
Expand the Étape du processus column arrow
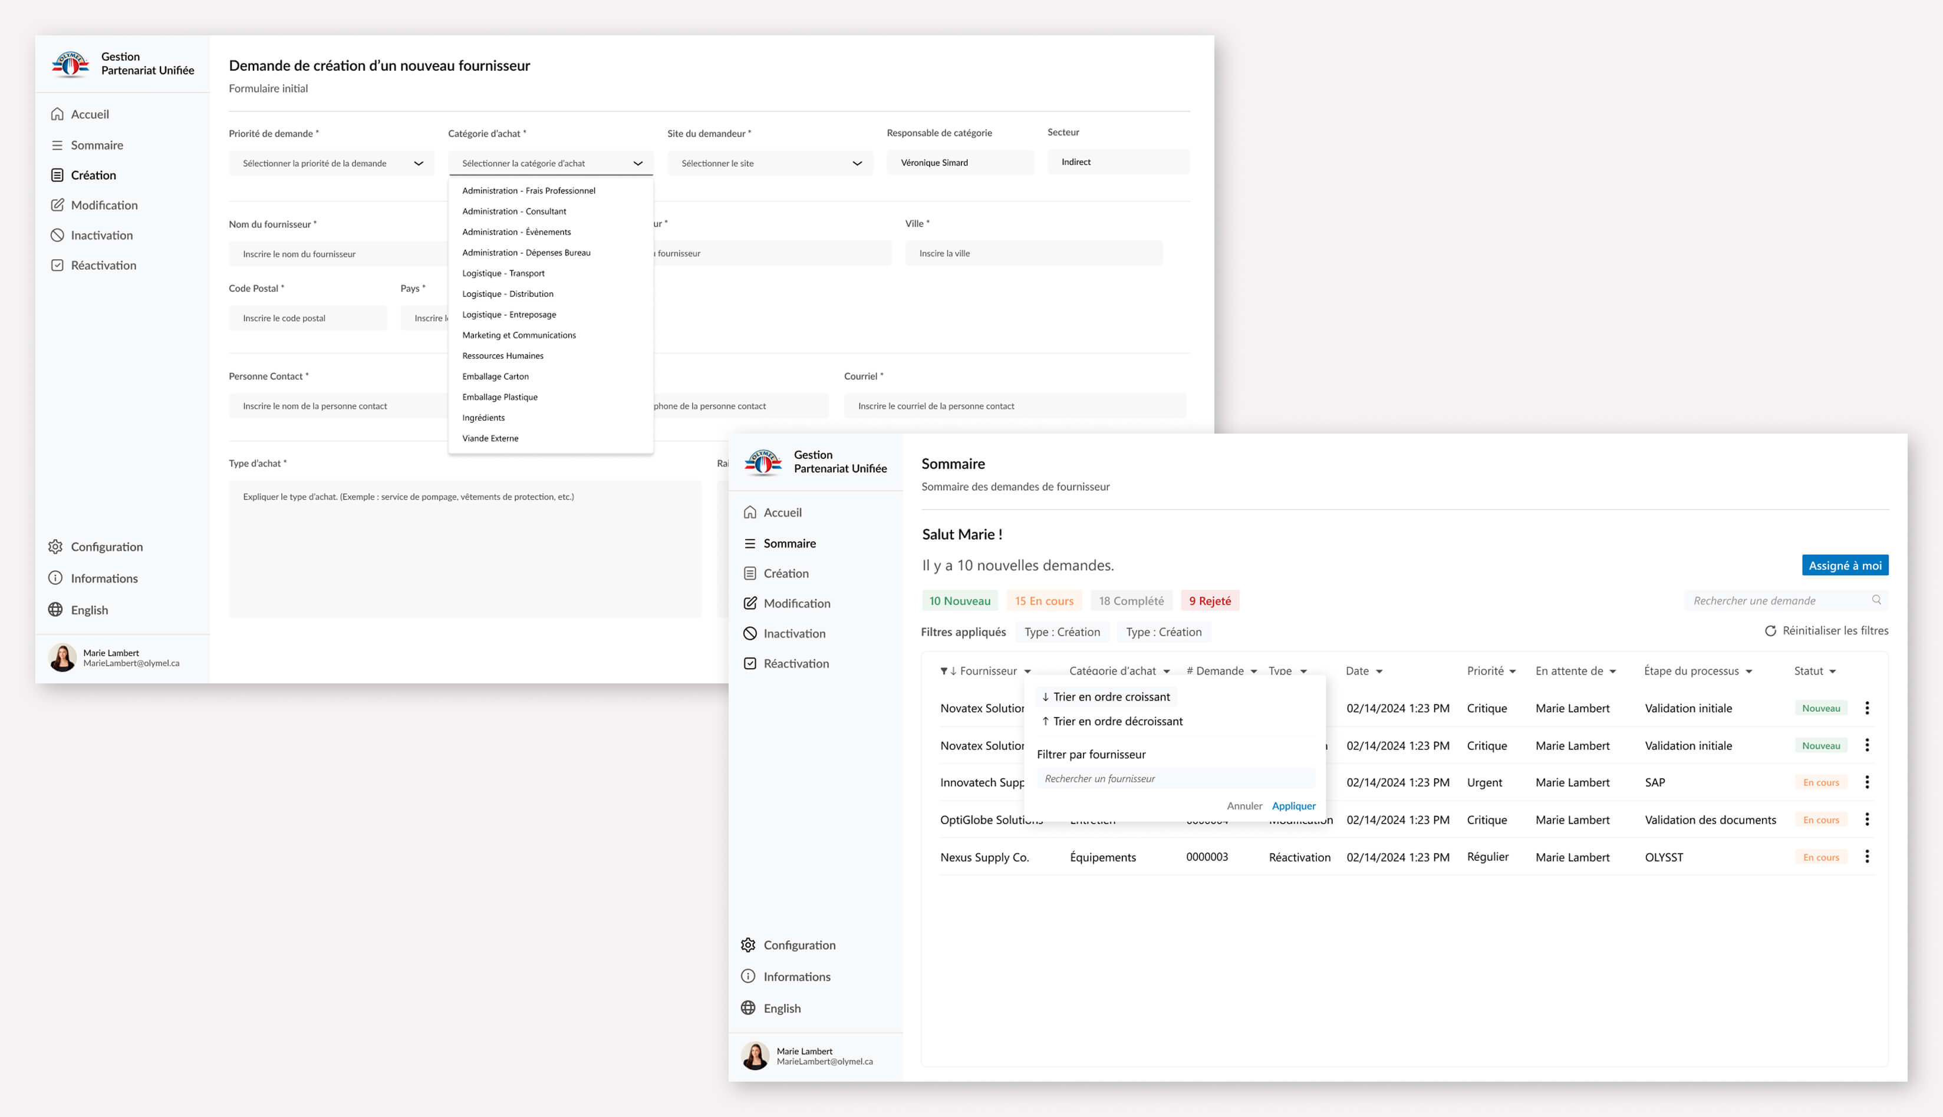tap(1749, 671)
